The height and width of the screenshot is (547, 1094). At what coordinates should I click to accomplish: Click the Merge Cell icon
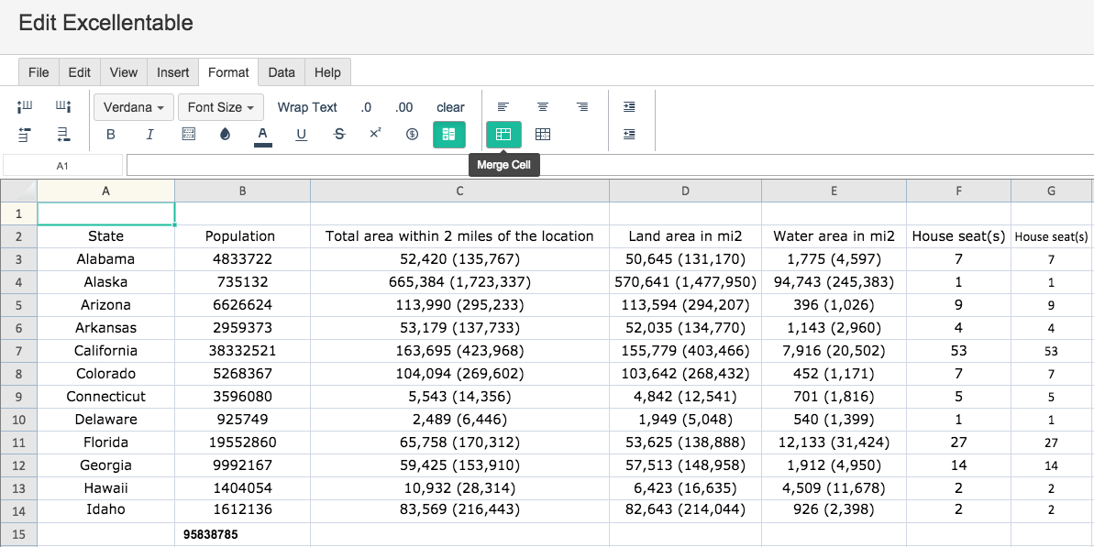coord(503,135)
